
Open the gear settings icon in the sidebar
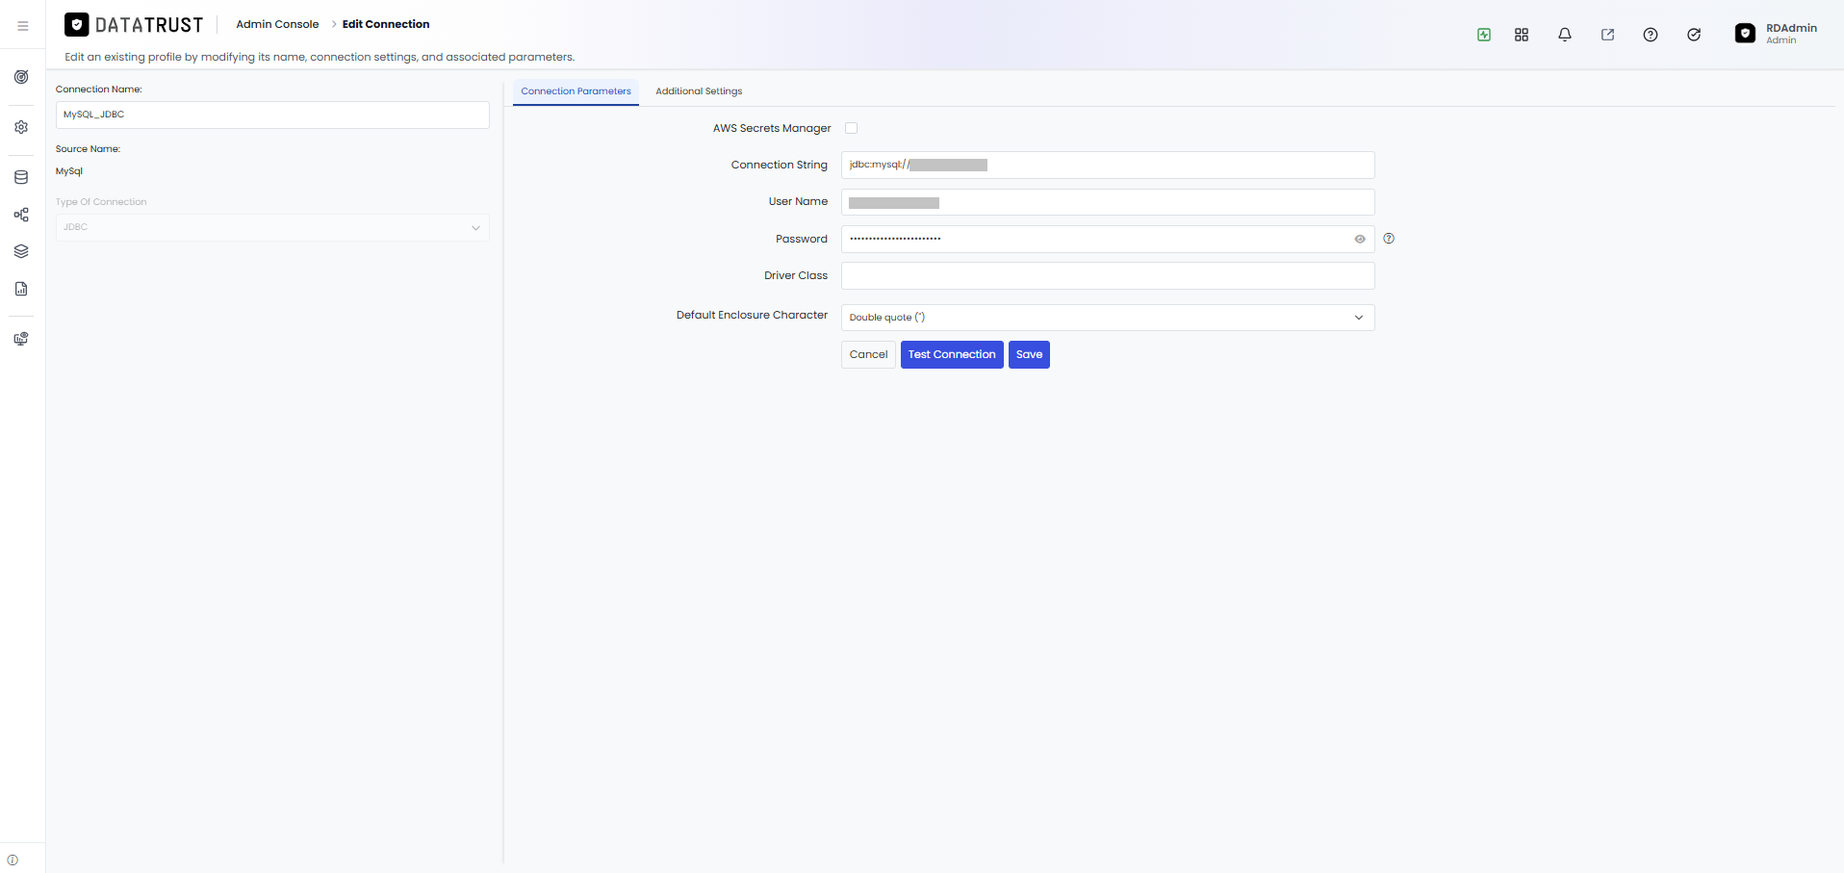tap(21, 127)
